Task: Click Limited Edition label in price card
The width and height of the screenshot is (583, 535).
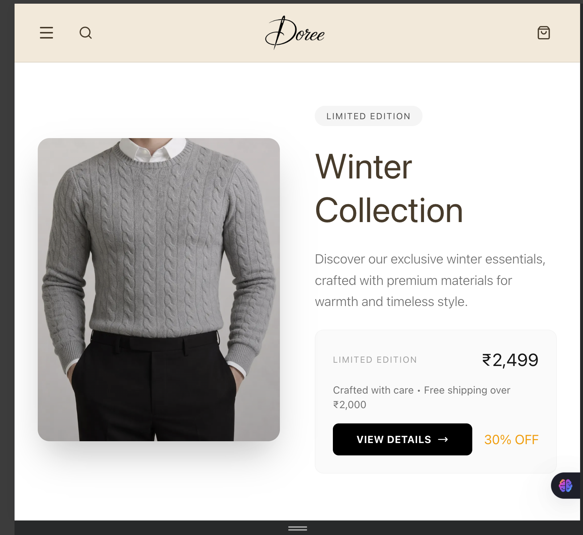Action: click(x=375, y=360)
